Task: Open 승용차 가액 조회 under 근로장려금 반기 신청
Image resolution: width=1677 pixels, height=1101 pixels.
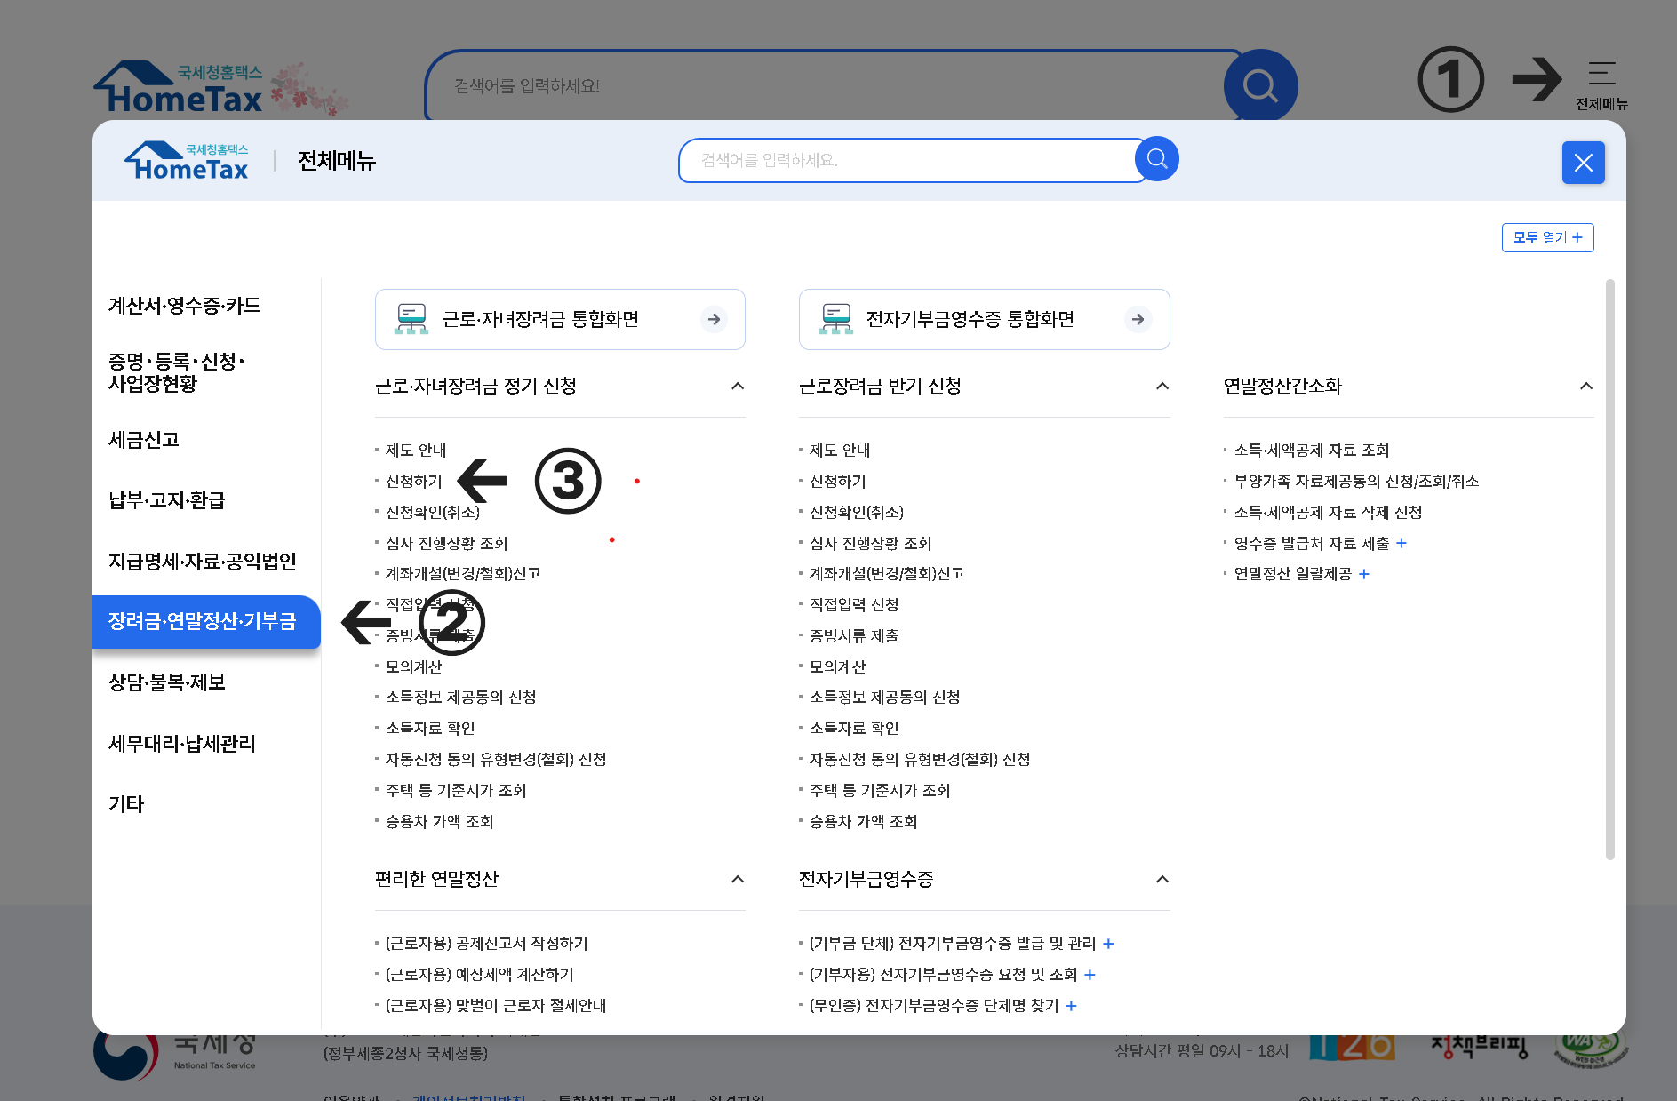Action: tap(863, 821)
